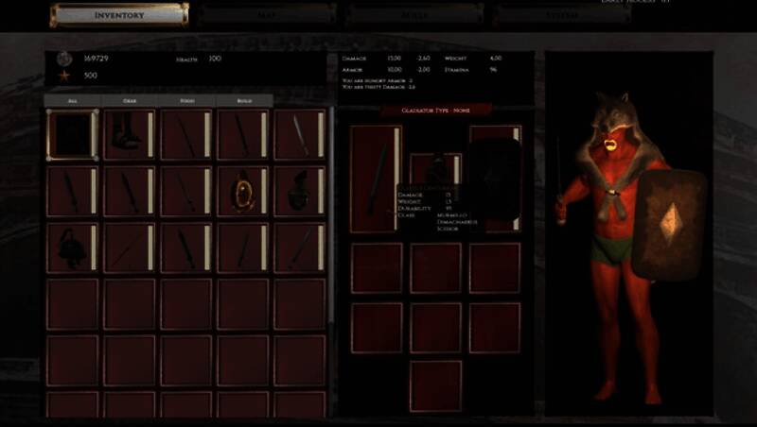
Task: Select the boots item in inventory
Action: [129, 134]
